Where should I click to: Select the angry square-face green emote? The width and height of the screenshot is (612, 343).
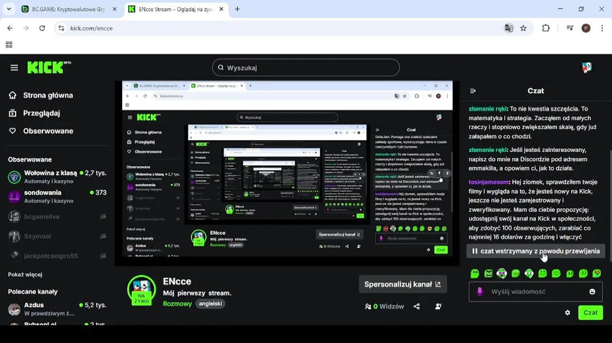[488, 273]
